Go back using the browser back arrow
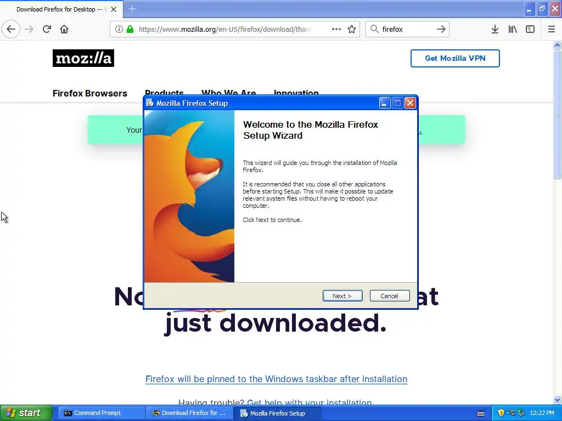Viewport: 562px width, 421px height. click(11, 29)
